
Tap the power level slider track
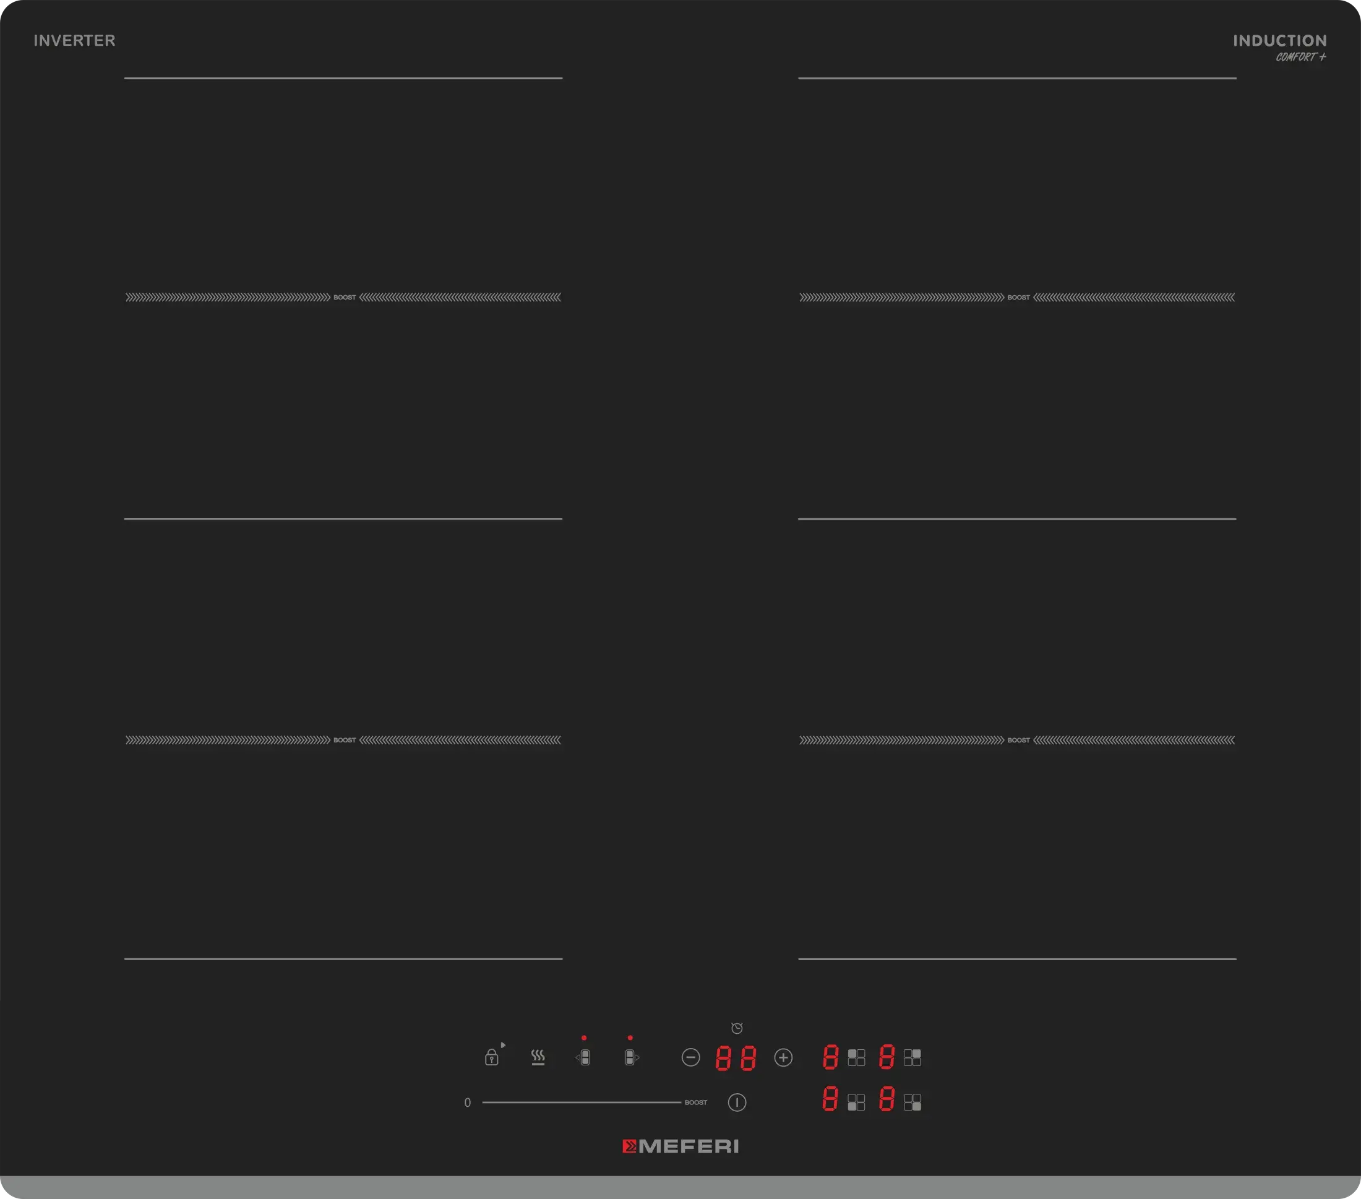(581, 1102)
